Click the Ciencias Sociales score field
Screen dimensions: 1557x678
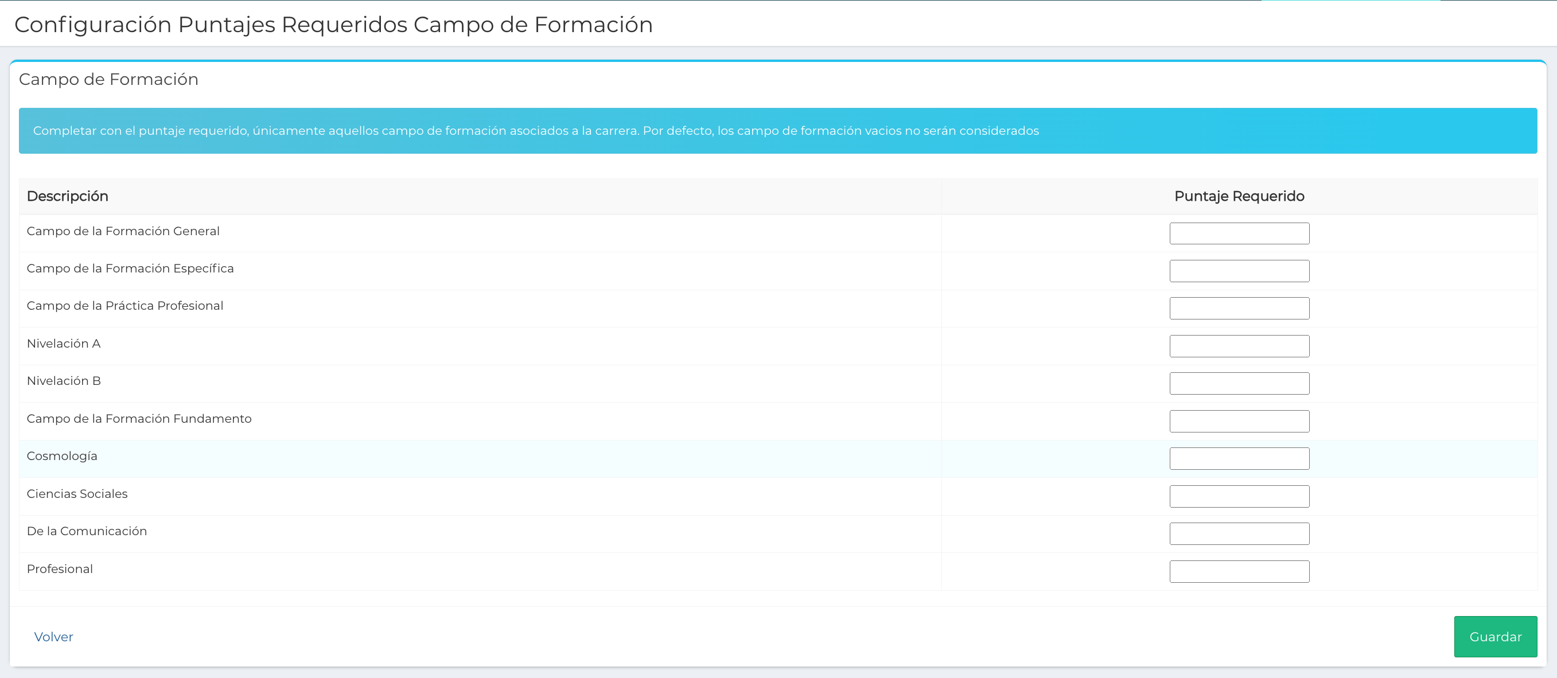[x=1239, y=496]
